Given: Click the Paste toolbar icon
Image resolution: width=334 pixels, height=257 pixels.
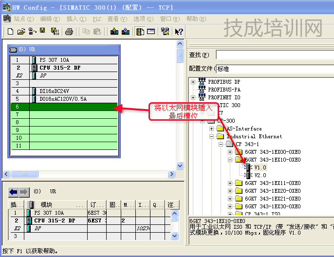Looking at the screenshot, I should tap(97, 32).
